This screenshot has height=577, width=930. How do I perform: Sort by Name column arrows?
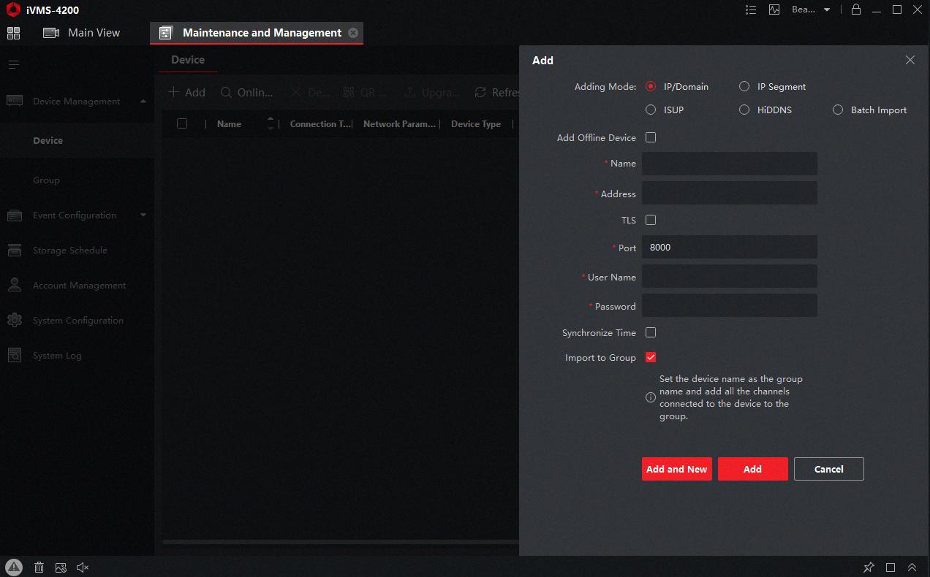(271, 123)
